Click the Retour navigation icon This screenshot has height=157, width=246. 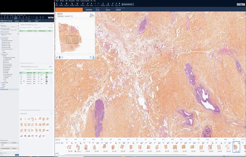pyautogui.click(x=88, y=4)
